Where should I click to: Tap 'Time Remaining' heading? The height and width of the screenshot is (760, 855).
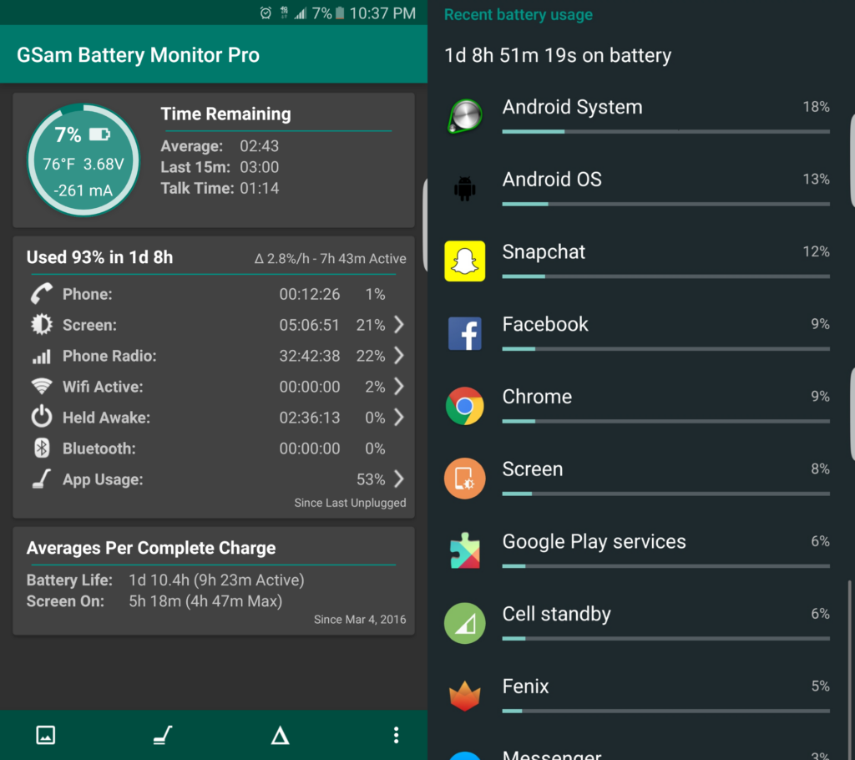coord(225,114)
